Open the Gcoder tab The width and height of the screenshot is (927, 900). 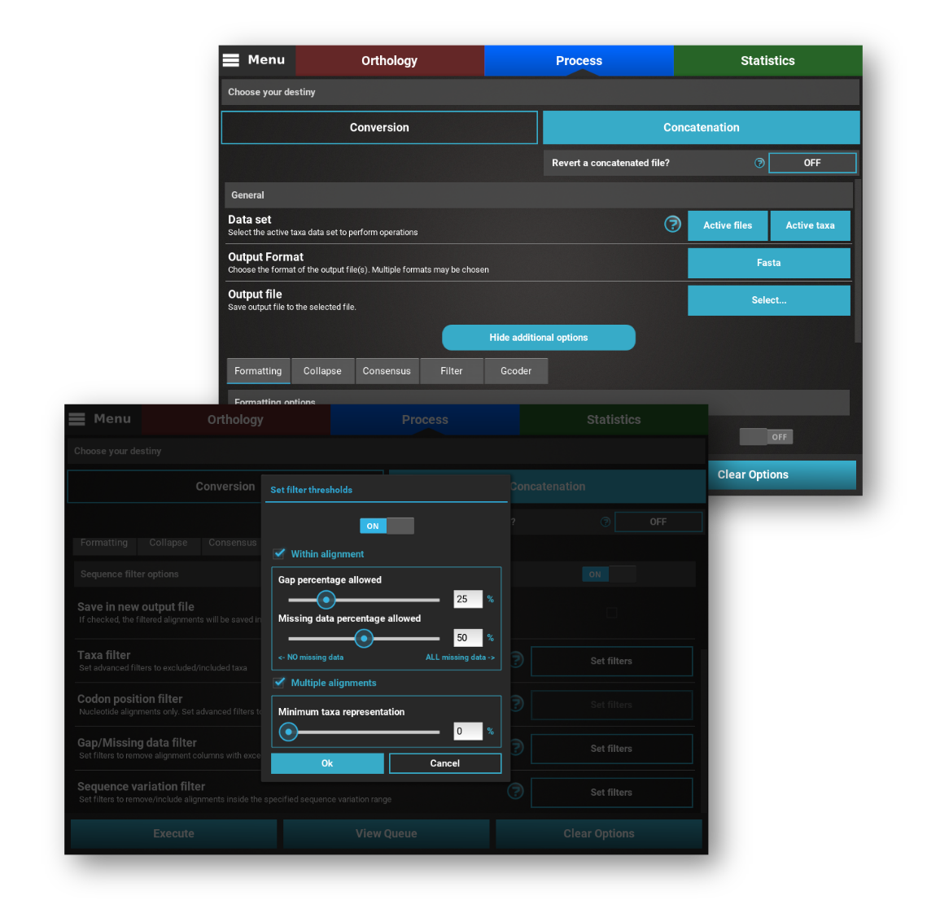pyautogui.click(x=516, y=370)
